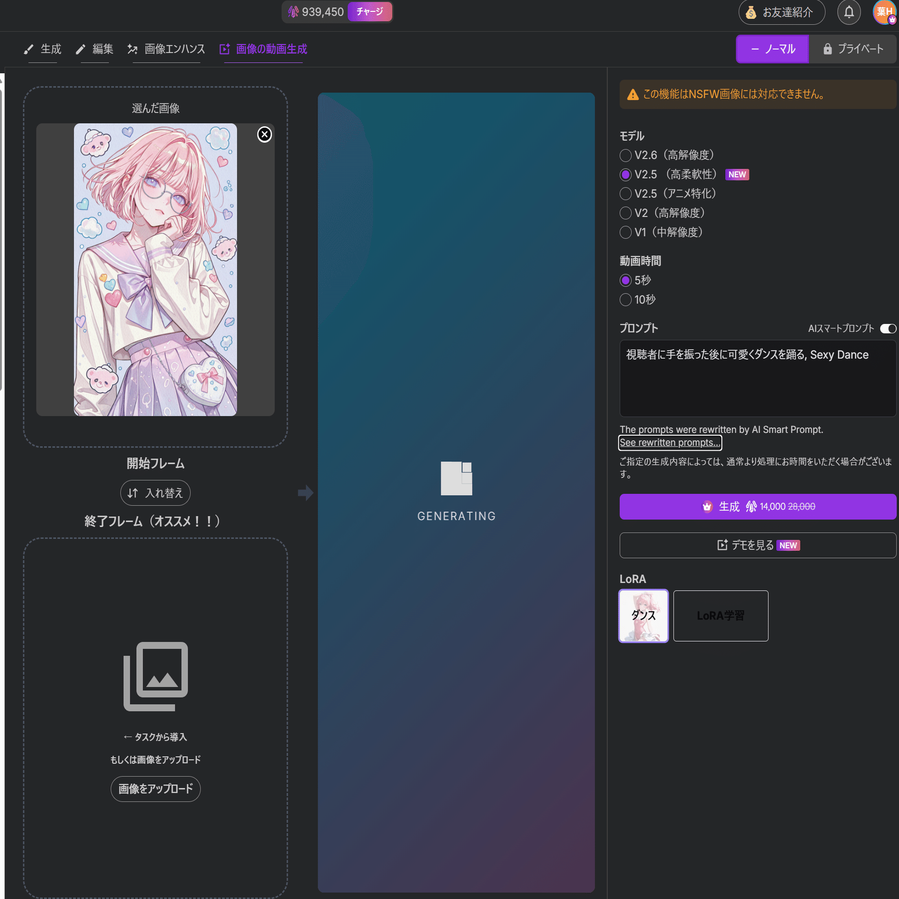The image size is (899, 899).
Task: Click inside the prompt text area
Action: point(757,378)
